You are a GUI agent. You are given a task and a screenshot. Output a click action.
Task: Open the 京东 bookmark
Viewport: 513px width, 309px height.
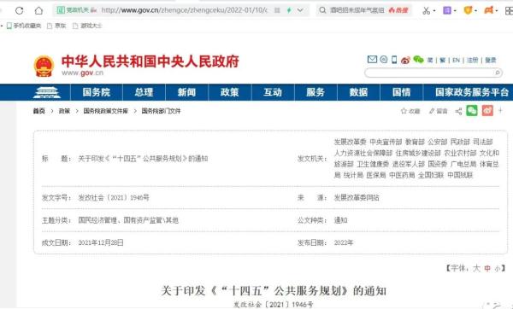(56, 26)
